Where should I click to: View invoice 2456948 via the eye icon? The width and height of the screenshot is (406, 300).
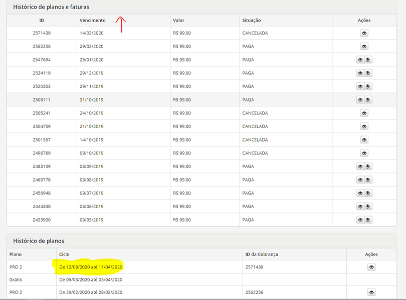point(360,193)
